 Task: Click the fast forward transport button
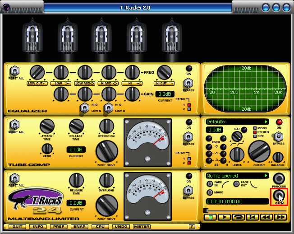coord(280,217)
